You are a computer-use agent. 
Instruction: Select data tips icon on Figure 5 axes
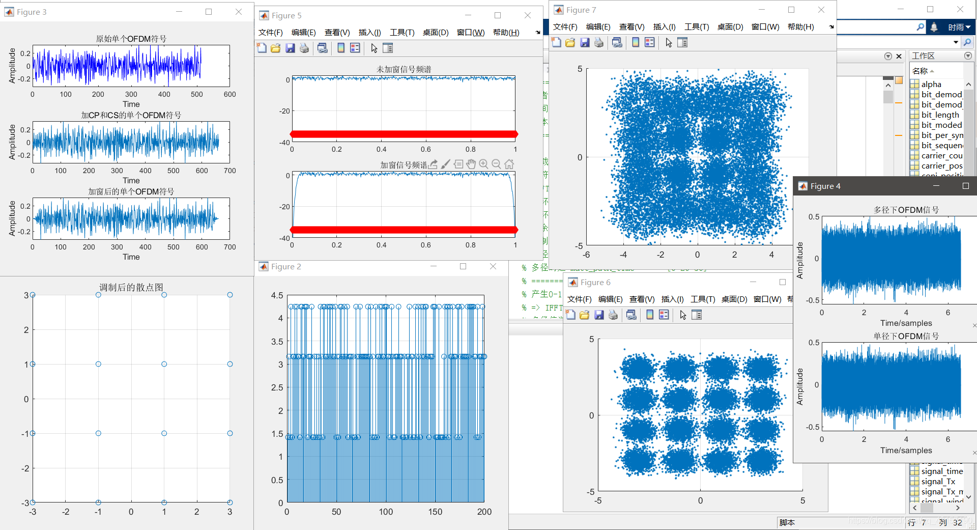click(458, 164)
